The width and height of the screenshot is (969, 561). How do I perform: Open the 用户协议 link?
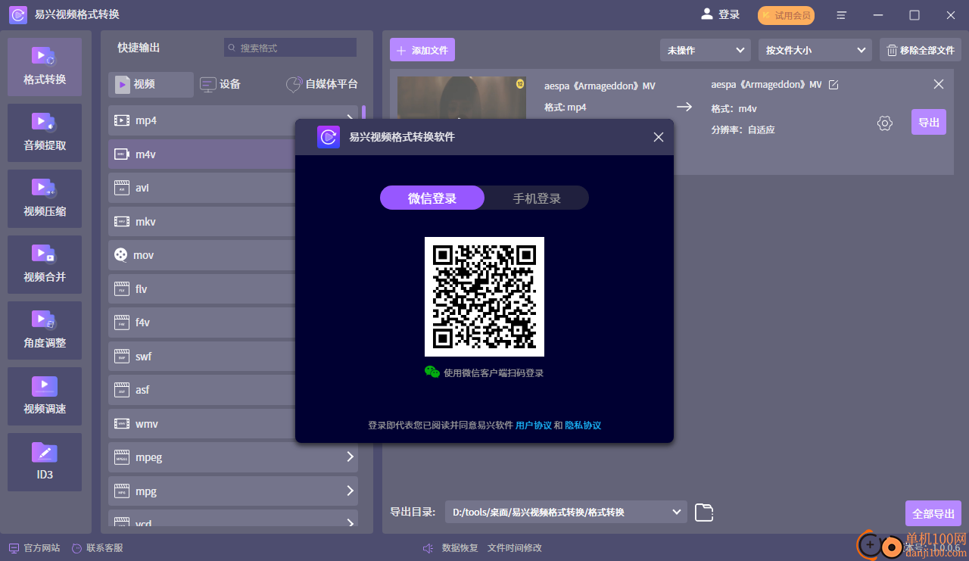(534, 425)
